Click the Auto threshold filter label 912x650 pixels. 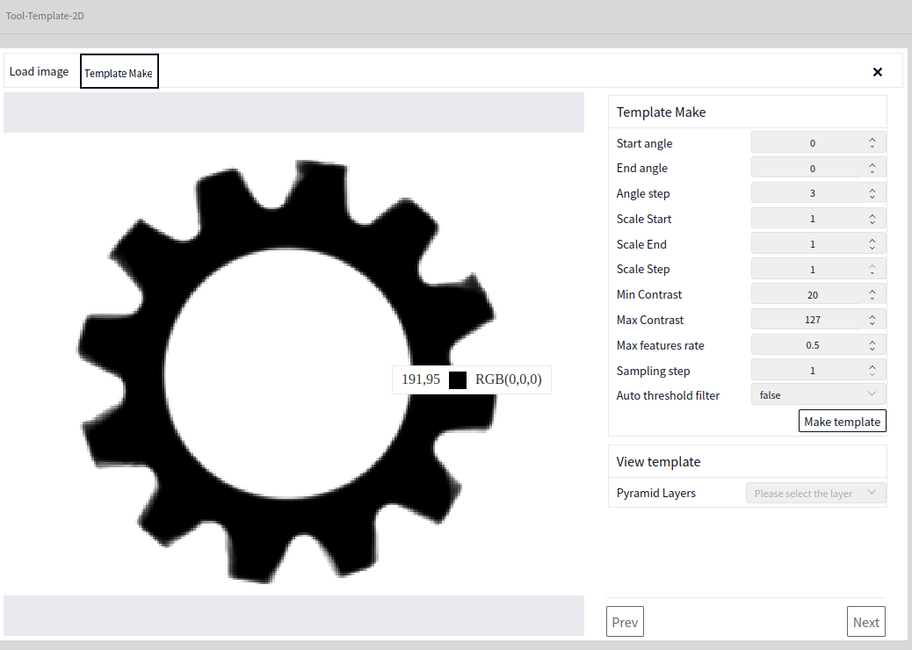(668, 395)
